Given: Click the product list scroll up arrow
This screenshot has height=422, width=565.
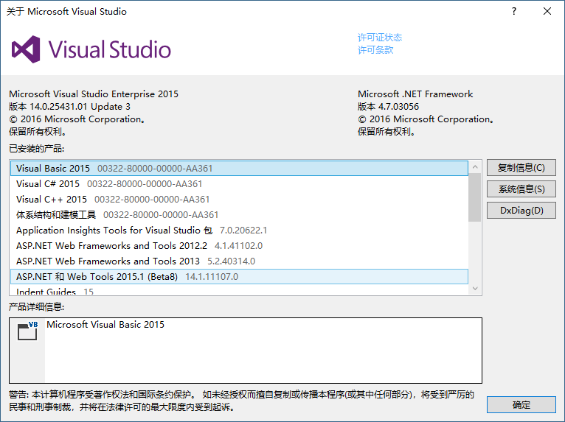Looking at the screenshot, I should click(x=475, y=167).
